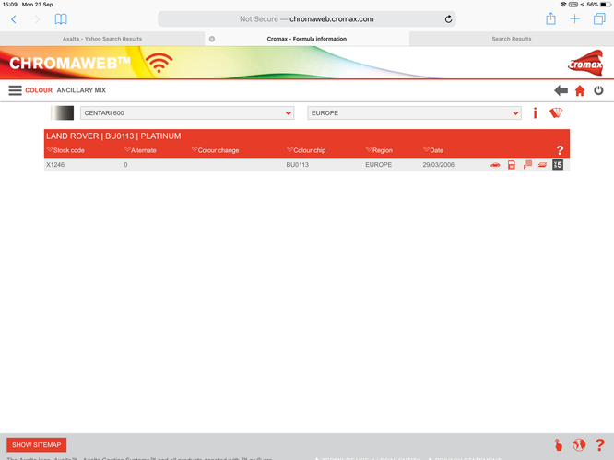Image resolution: width=614 pixels, height=460 pixels.
Task: Open the layers icon on X1246 row
Action: (542, 165)
